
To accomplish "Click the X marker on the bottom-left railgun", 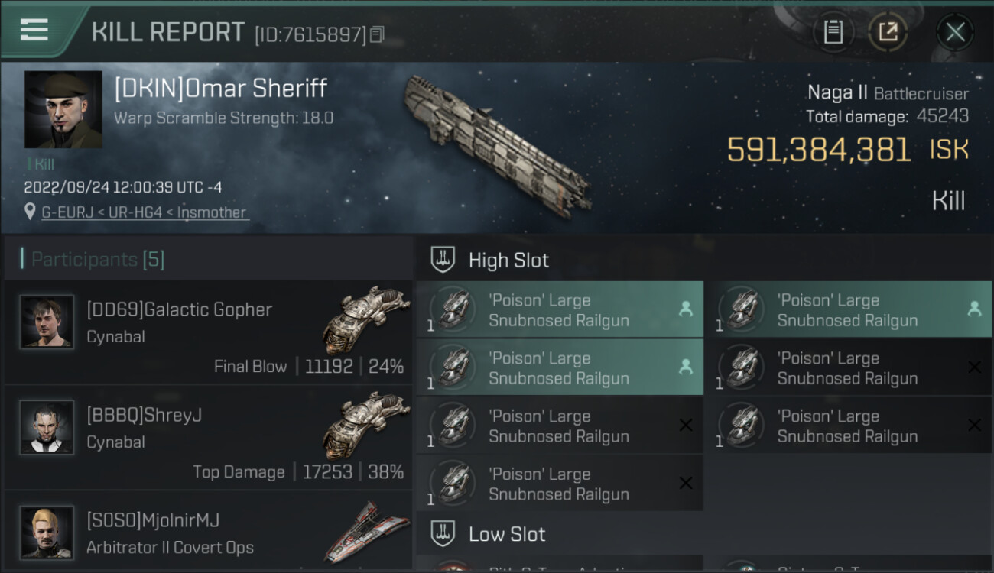I will pos(686,483).
